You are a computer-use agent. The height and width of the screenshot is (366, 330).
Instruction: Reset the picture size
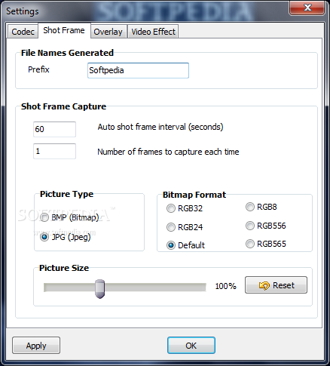(x=276, y=285)
